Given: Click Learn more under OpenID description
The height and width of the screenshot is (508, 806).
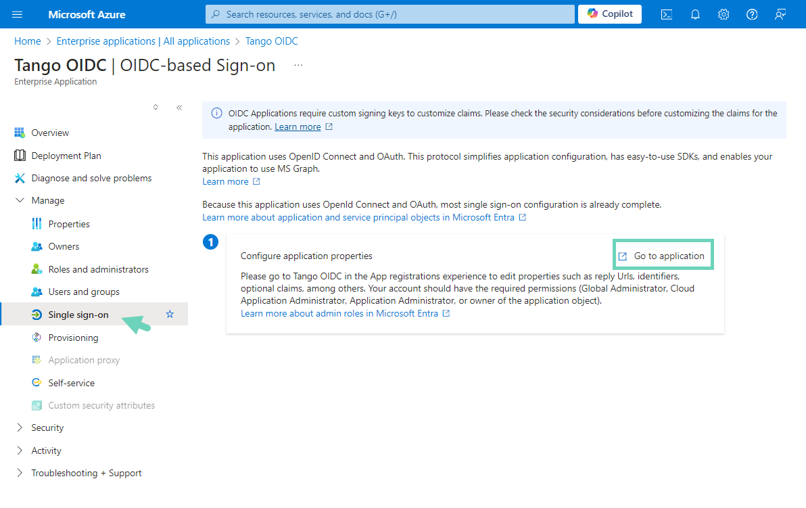Looking at the screenshot, I should (225, 181).
